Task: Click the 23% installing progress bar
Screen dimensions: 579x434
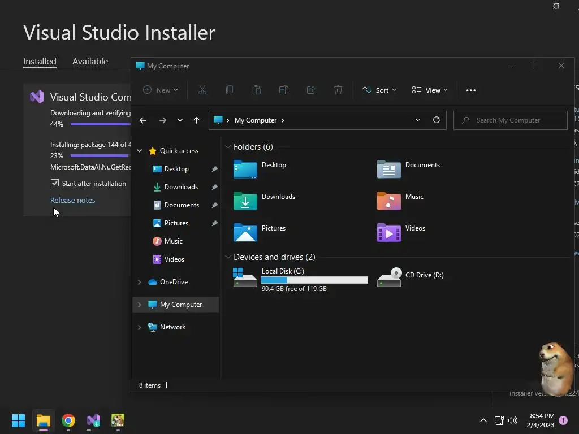Action: pyautogui.click(x=101, y=155)
